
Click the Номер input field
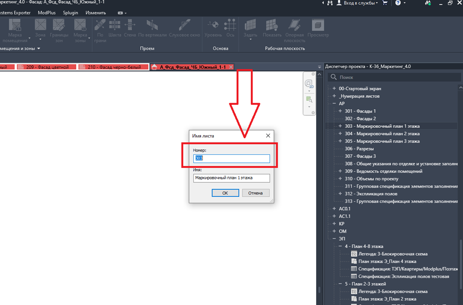point(232,158)
